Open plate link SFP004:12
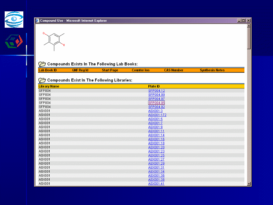 click(156, 91)
